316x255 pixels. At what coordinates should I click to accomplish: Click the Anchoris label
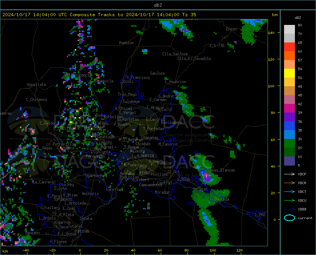[90, 194]
